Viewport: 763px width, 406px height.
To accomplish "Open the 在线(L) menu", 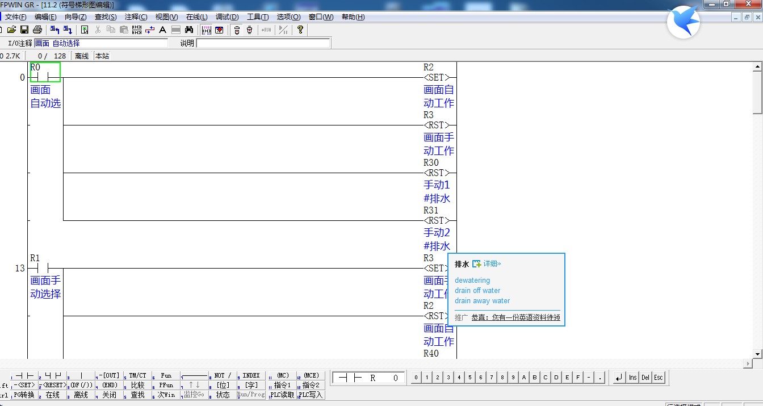I will click(196, 17).
